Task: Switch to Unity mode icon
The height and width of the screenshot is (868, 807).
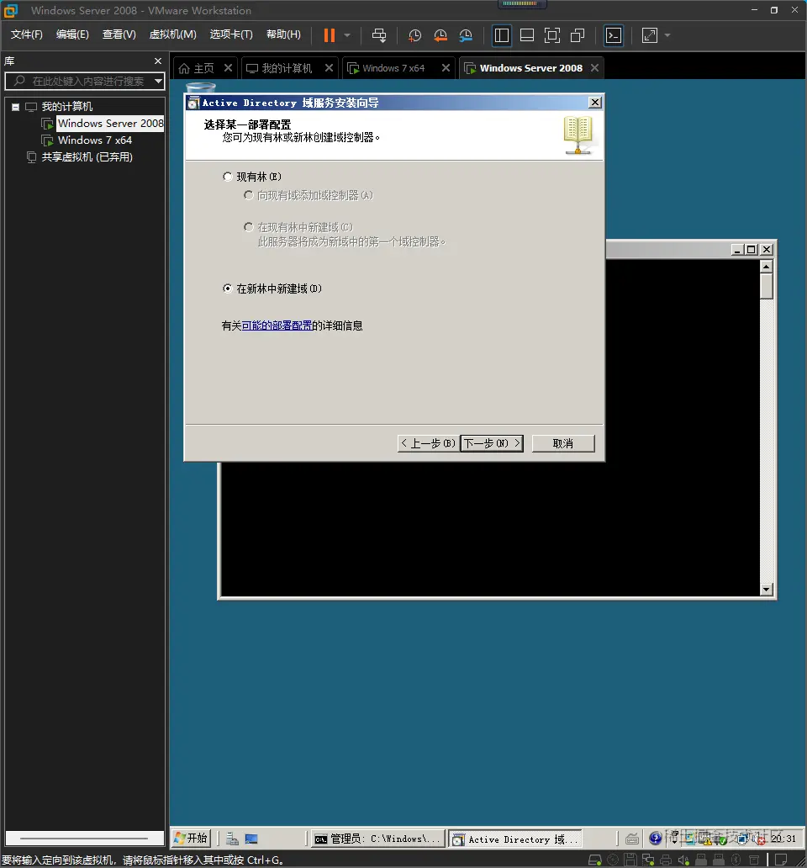Action: (x=578, y=35)
